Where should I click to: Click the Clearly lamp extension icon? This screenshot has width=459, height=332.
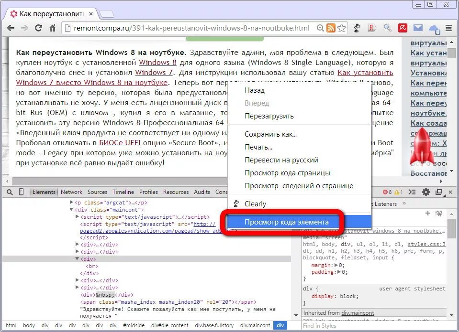pos(357,28)
